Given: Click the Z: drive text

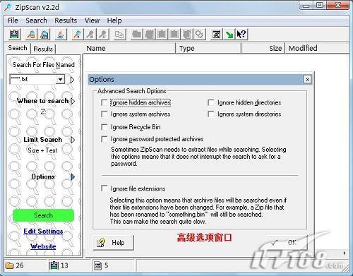Looking at the screenshot, I should [x=43, y=112].
